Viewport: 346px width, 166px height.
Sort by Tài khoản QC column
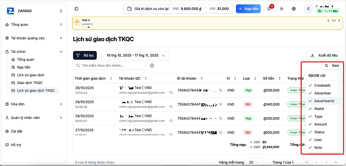pos(133,78)
